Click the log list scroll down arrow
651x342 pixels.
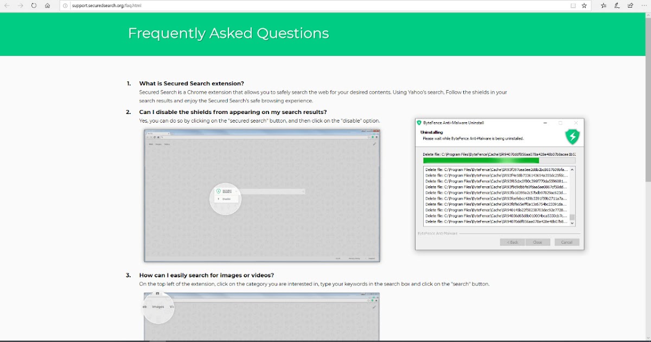[572, 223]
